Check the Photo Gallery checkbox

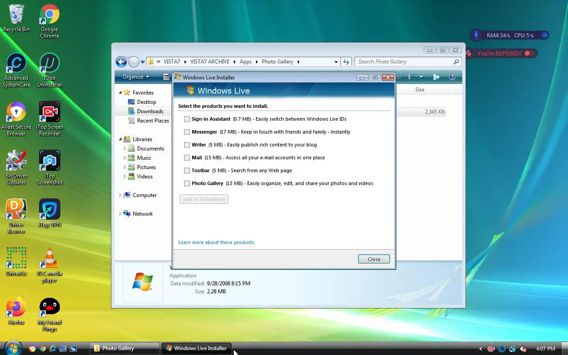pos(187,183)
